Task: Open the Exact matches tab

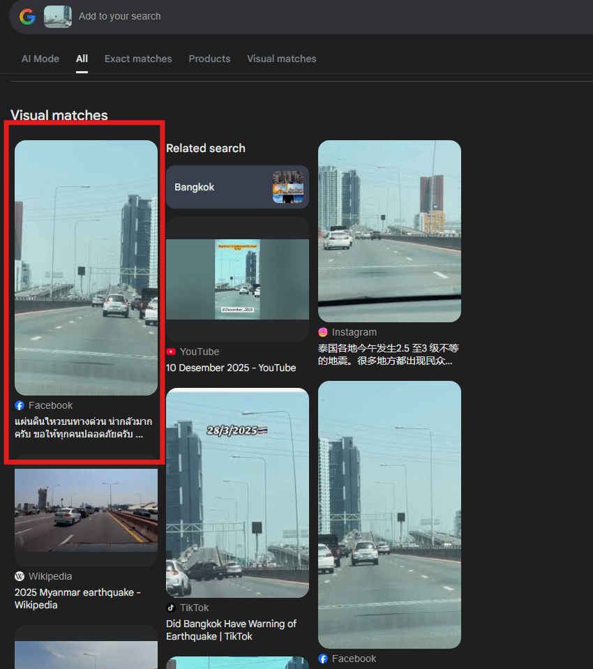Action: pos(138,59)
